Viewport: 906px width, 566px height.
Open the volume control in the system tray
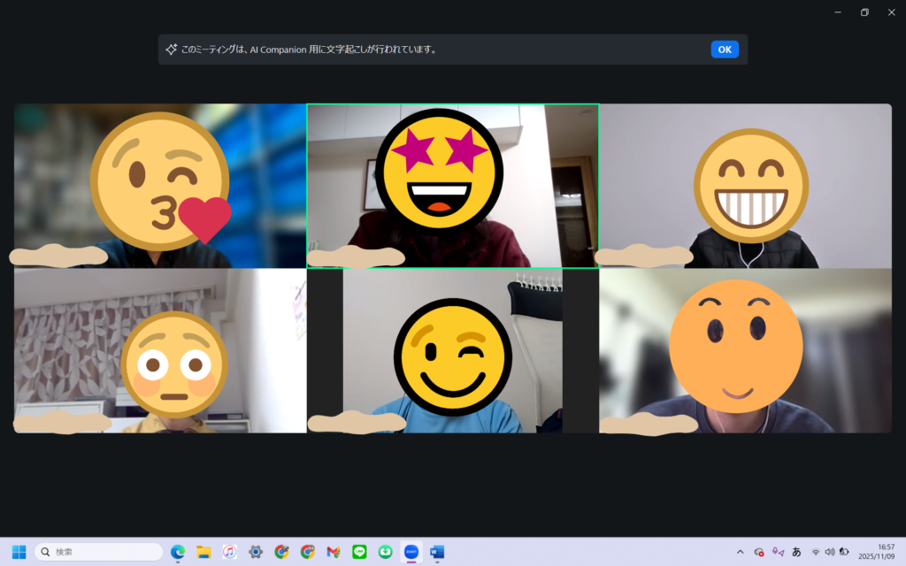point(830,552)
